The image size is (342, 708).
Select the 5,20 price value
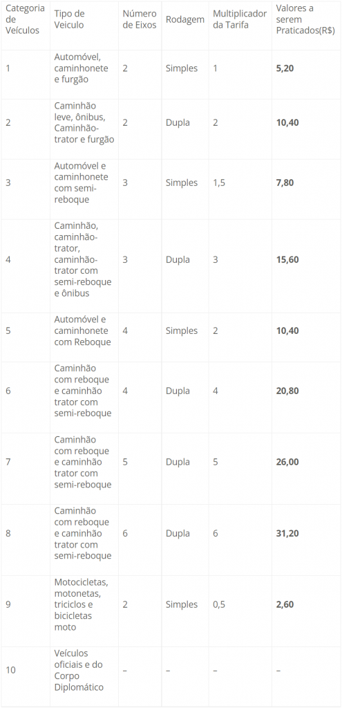pos(285,68)
